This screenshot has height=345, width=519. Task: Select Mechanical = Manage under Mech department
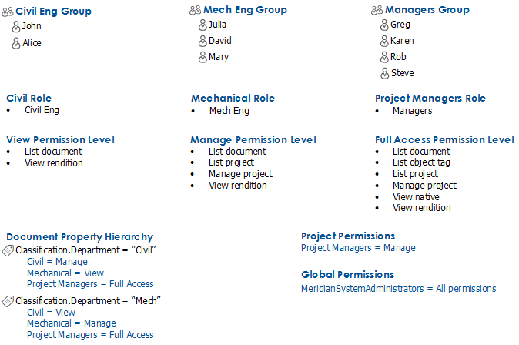tap(72, 323)
